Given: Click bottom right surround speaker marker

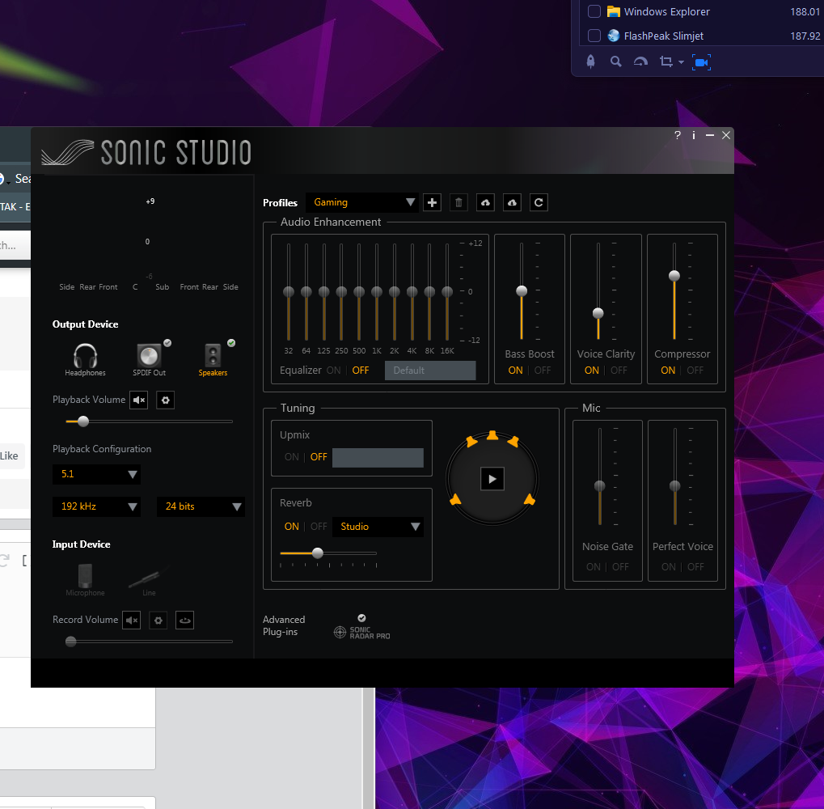Looking at the screenshot, I should coord(529,499).
